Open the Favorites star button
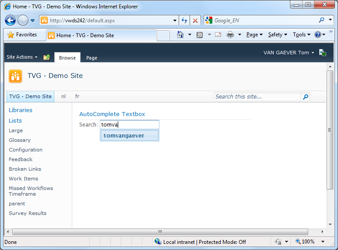The width and height of the screenshot is (338, 250). point(22,35)
